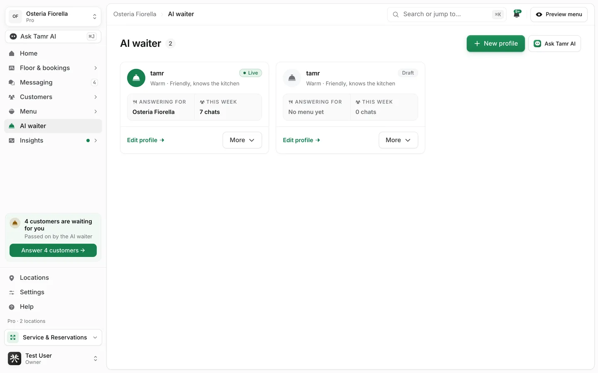598x373 pixels.
Task: Go to Home in sidebar
Action: [53, 53]
